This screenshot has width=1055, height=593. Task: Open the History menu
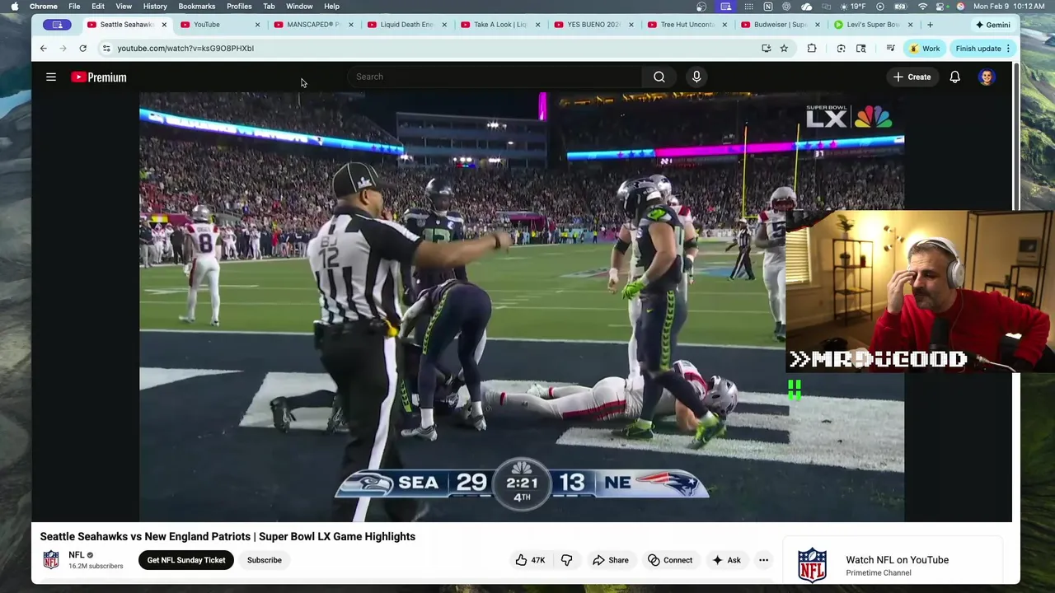(x=155, y=7)
